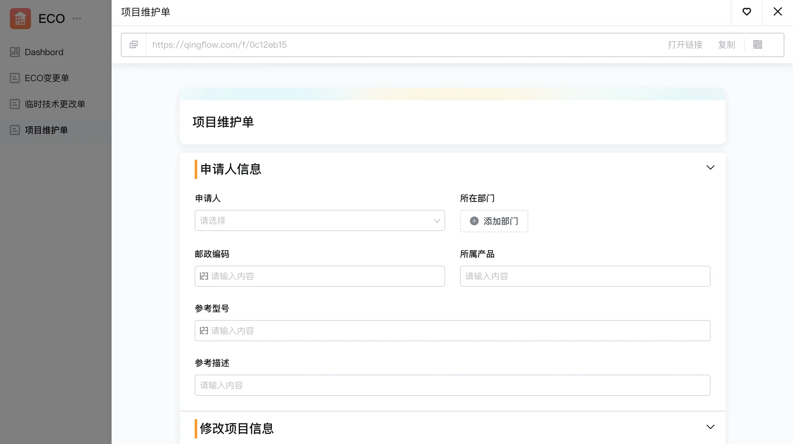Click plus icon in 添加部门
The height and width of the screenshot is (444, 793).
coord(474,221)
